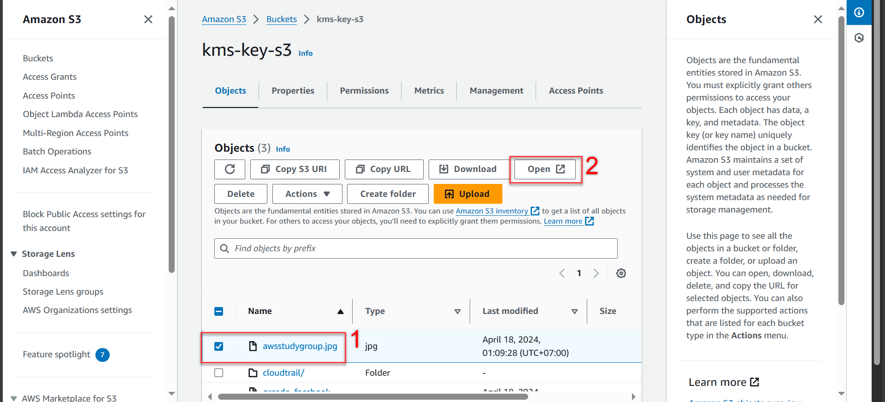The image size is (885, 402).
Task: Sort by Type column arrow
Action: [457, 312]
